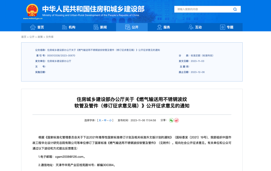
Task: Open 文件库 breadcrumb link
Action: coord(50,37)
